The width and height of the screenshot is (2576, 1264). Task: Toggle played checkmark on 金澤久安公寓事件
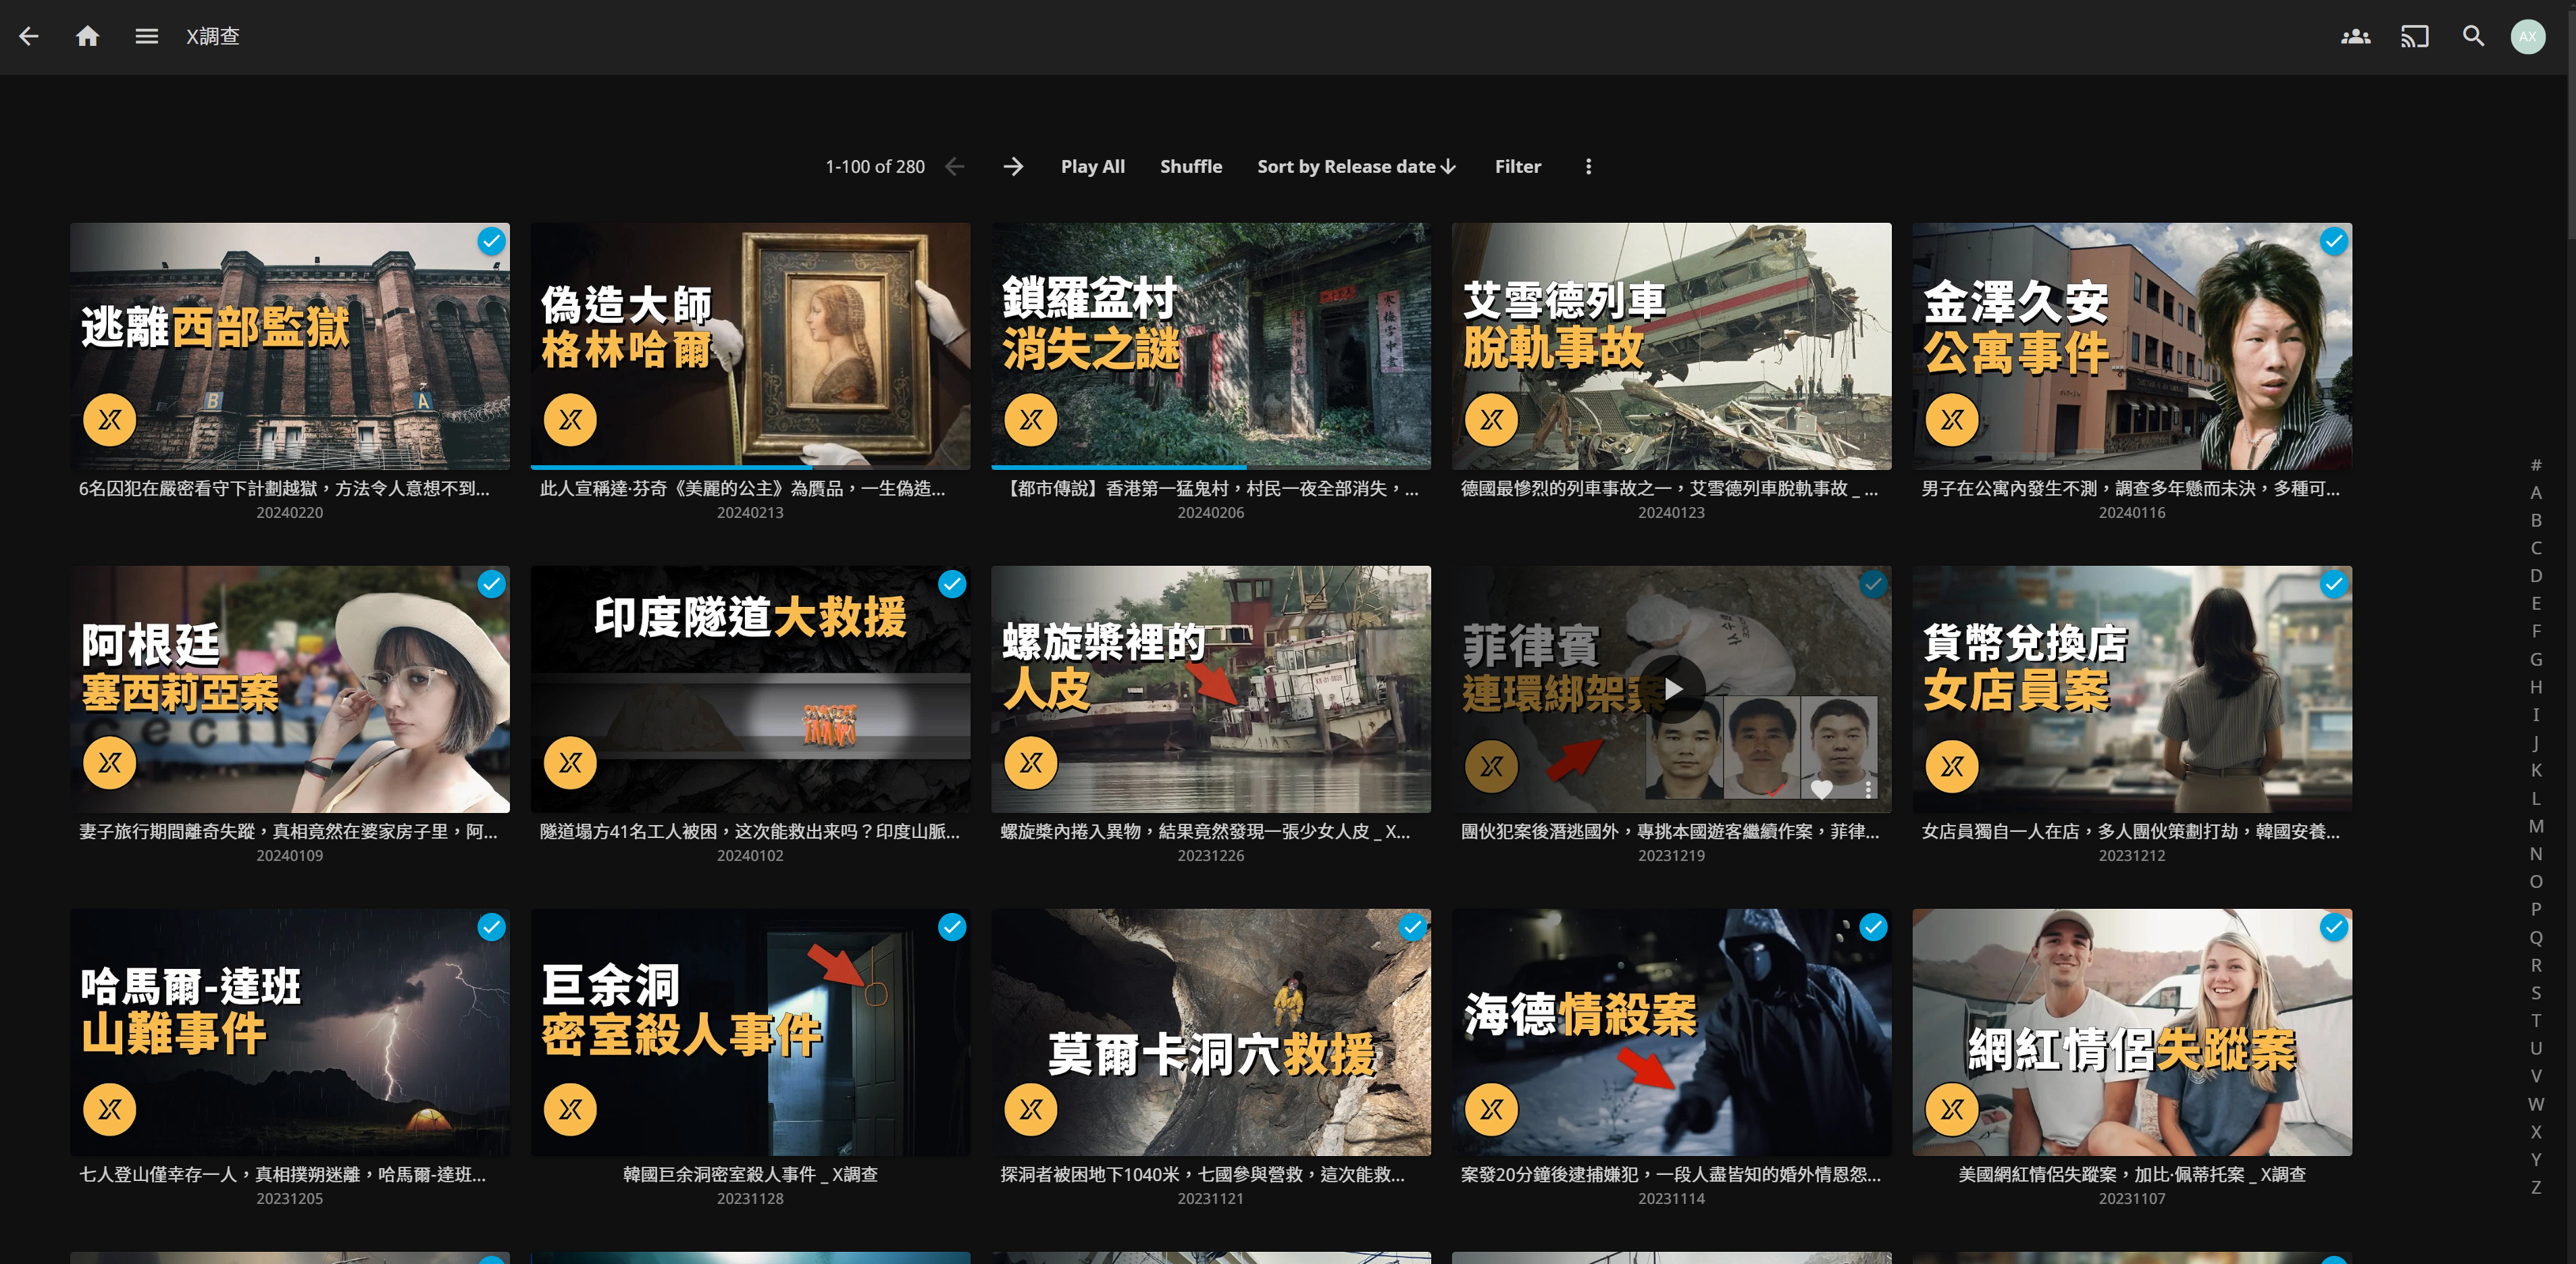[2333, 242]
